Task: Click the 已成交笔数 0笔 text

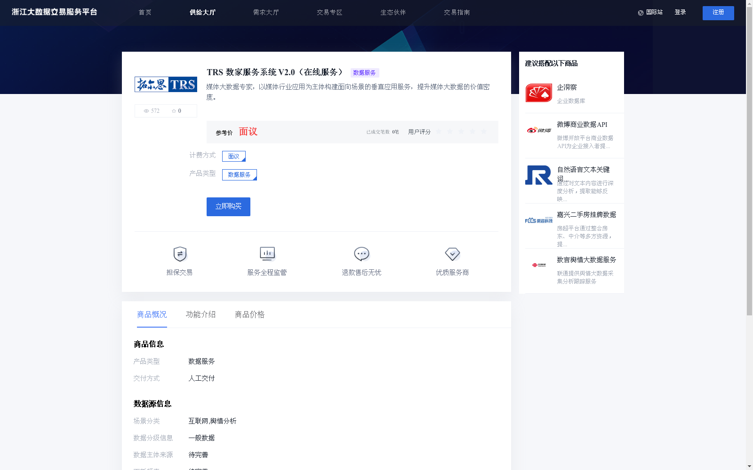Action: 383,132
